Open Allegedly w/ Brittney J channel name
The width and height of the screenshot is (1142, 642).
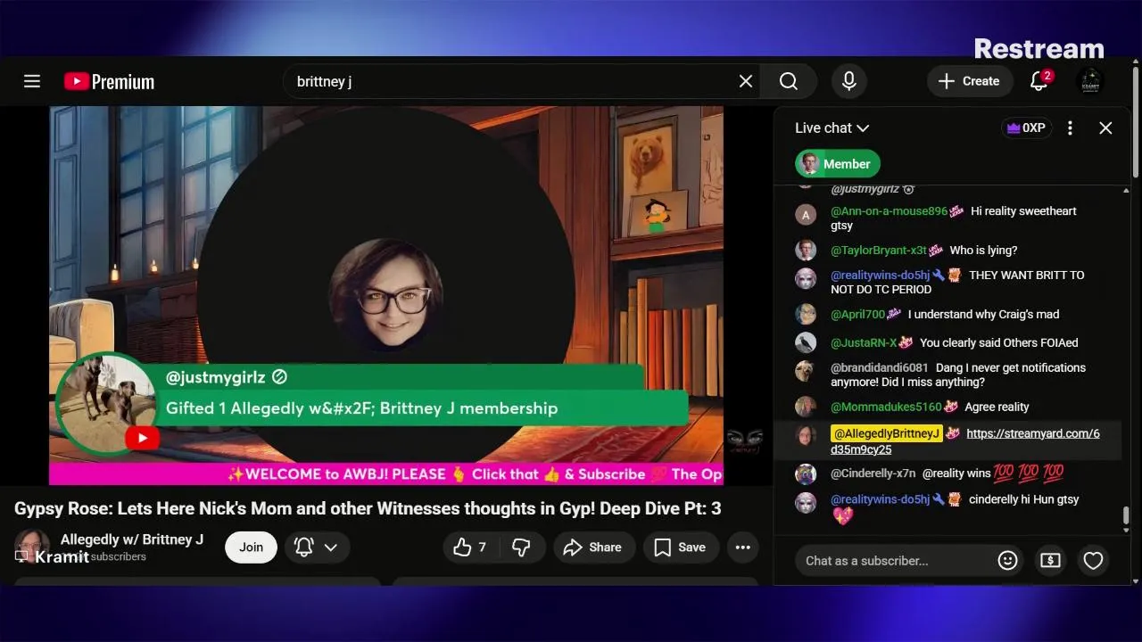pyautogui.click(x=132, y=539)
